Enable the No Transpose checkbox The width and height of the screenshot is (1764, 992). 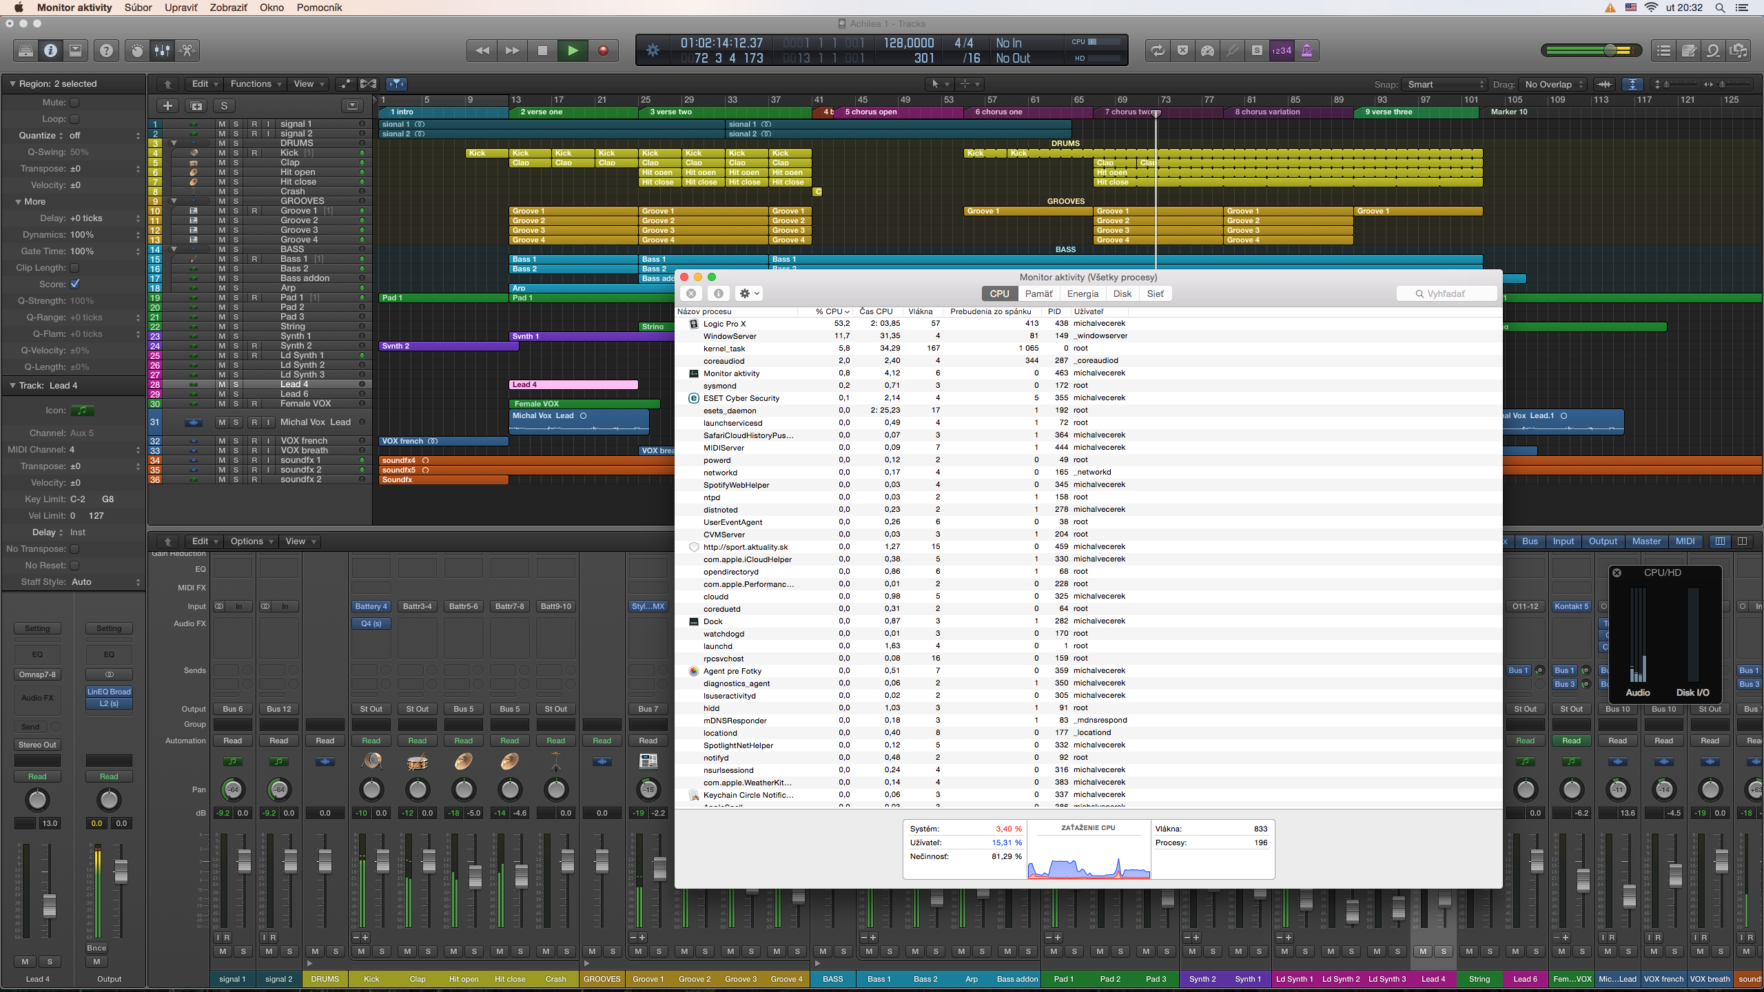74,549
